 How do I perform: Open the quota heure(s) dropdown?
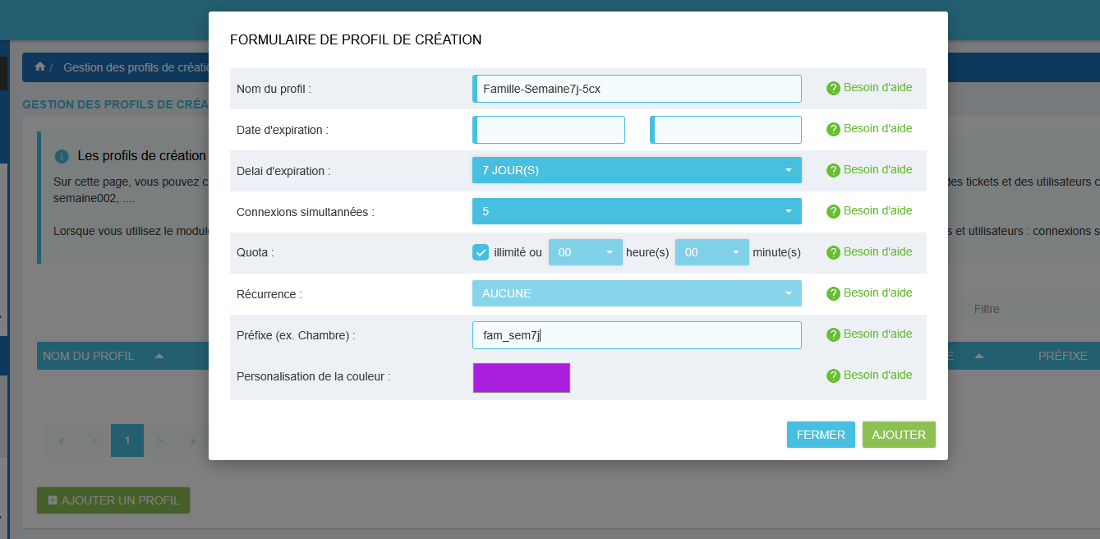point(586,252)
